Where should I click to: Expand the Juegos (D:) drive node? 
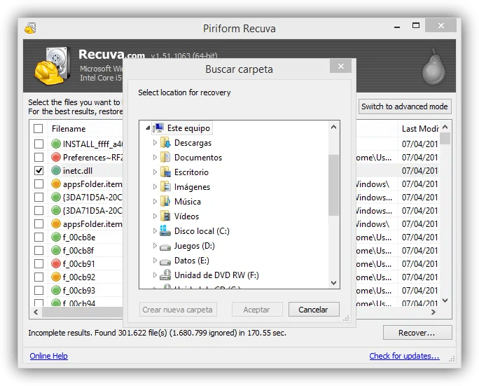click(155, 245)
